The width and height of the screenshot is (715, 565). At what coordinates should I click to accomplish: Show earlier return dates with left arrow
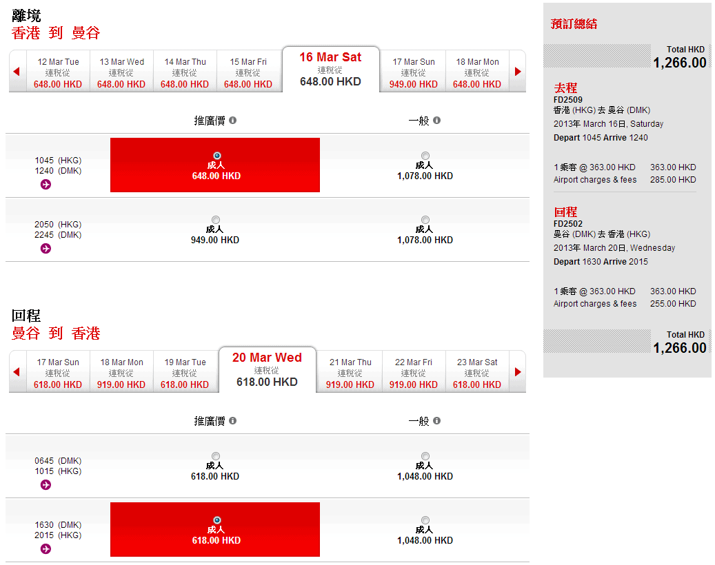[17, 372]
